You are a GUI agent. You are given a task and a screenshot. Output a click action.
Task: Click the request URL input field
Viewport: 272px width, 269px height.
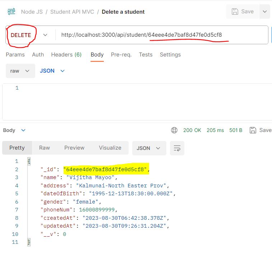pos(162,35)
